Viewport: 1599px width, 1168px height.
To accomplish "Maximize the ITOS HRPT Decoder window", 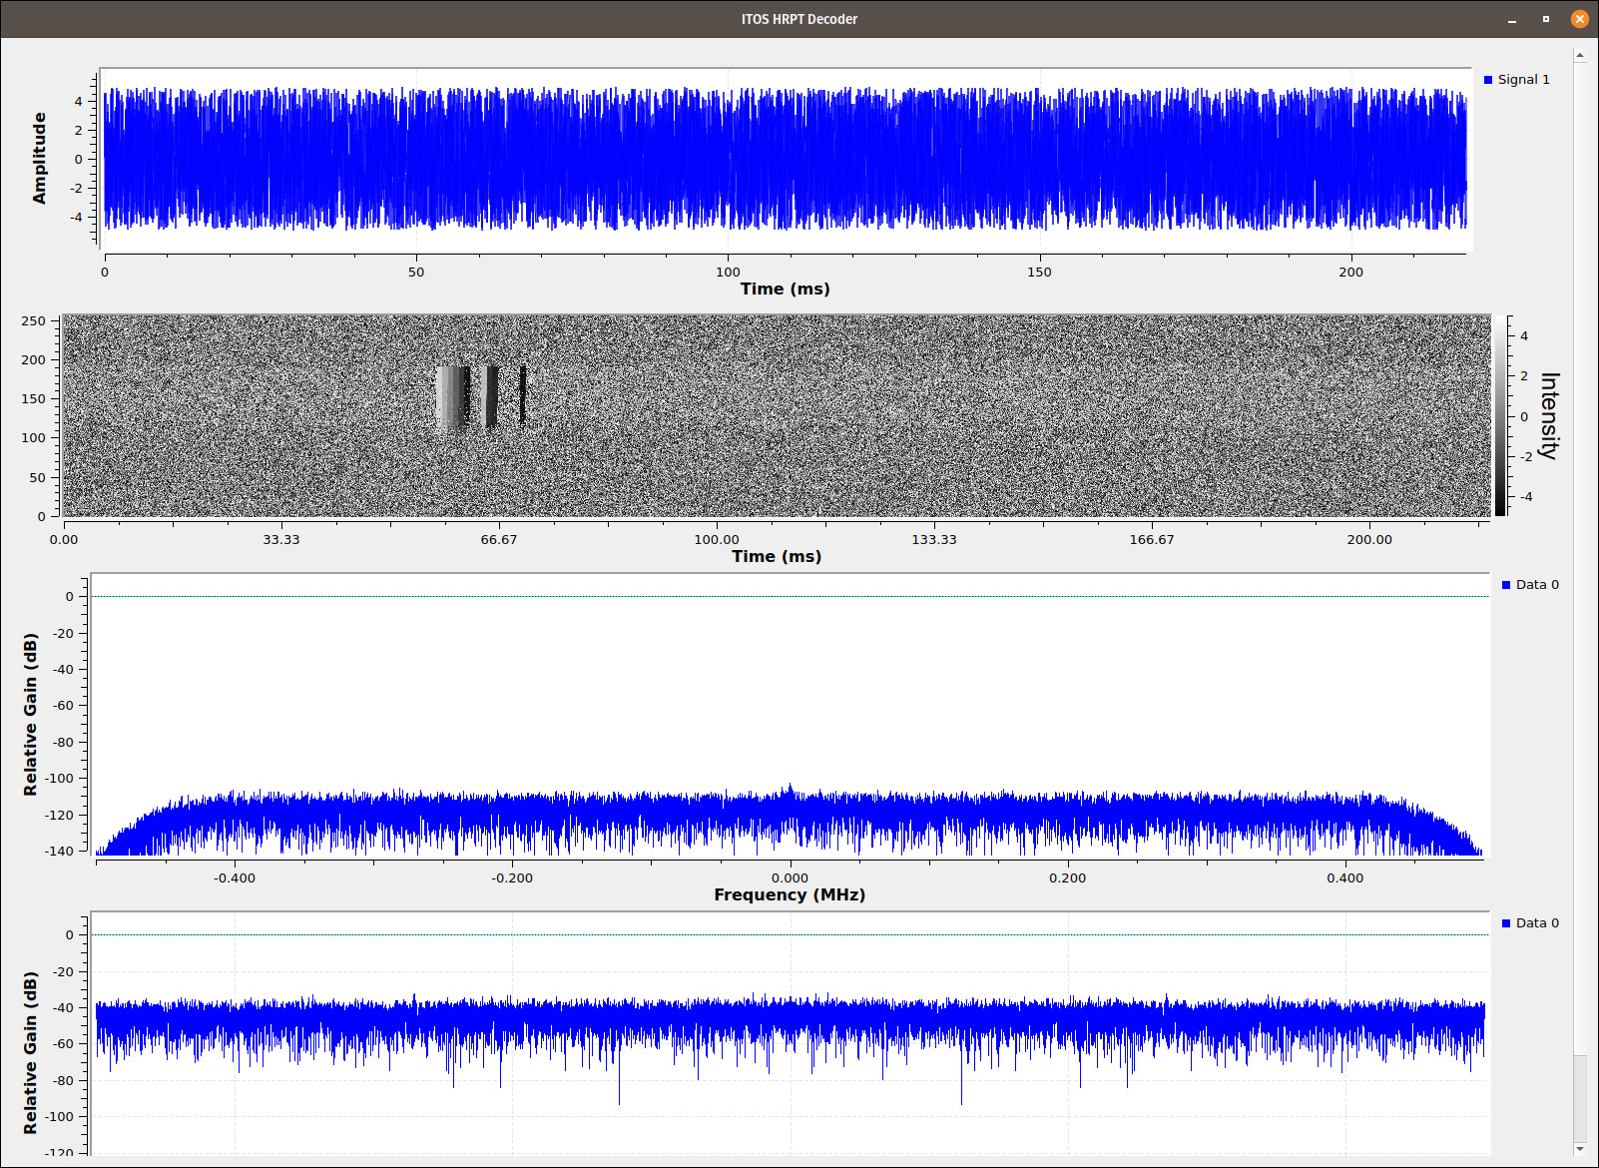I will (1546, 19).
